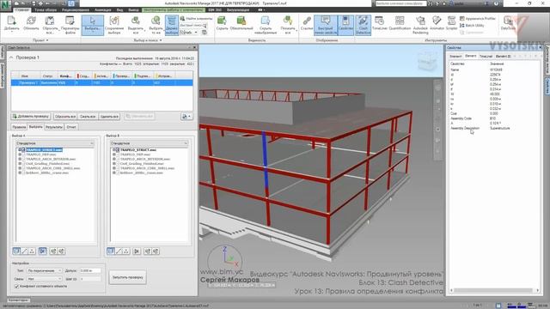Toggle Конфликт составного объекта checkbox
This screenshot has height=309, width=550.
[16, 286]
